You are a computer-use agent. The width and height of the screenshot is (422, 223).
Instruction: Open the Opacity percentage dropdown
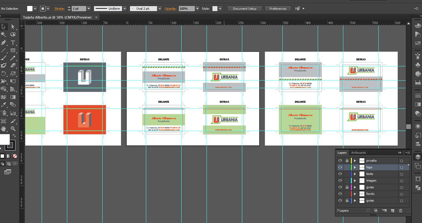pyautogui.click(x=197, y=8)
